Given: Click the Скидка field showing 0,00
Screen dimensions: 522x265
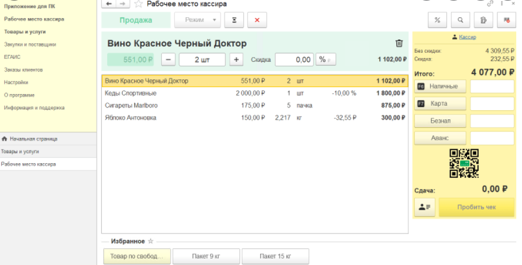Looking at the screenshot, I should click(294, 60).
